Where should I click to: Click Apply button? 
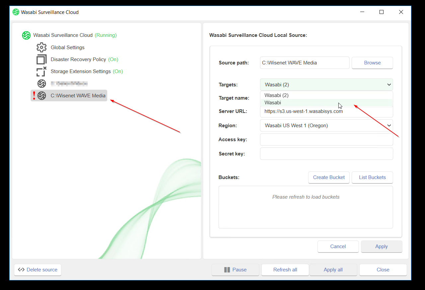pos(382,246)
